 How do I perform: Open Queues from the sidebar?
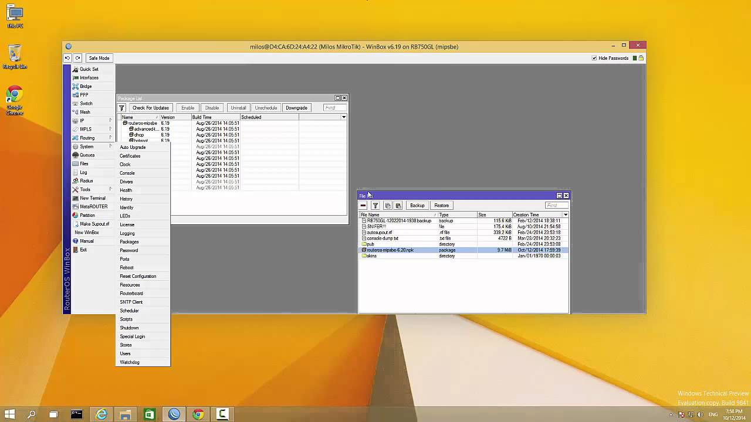[87, 155]
